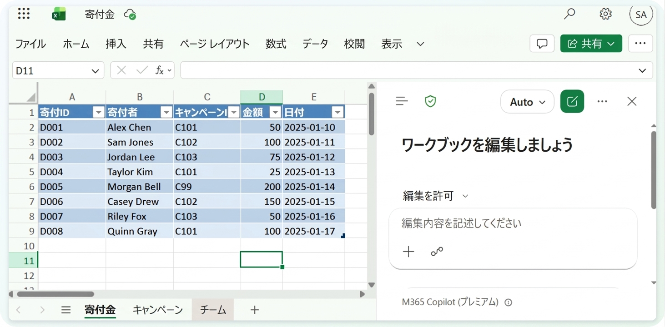Open the SA account avatar

(641, 15)
